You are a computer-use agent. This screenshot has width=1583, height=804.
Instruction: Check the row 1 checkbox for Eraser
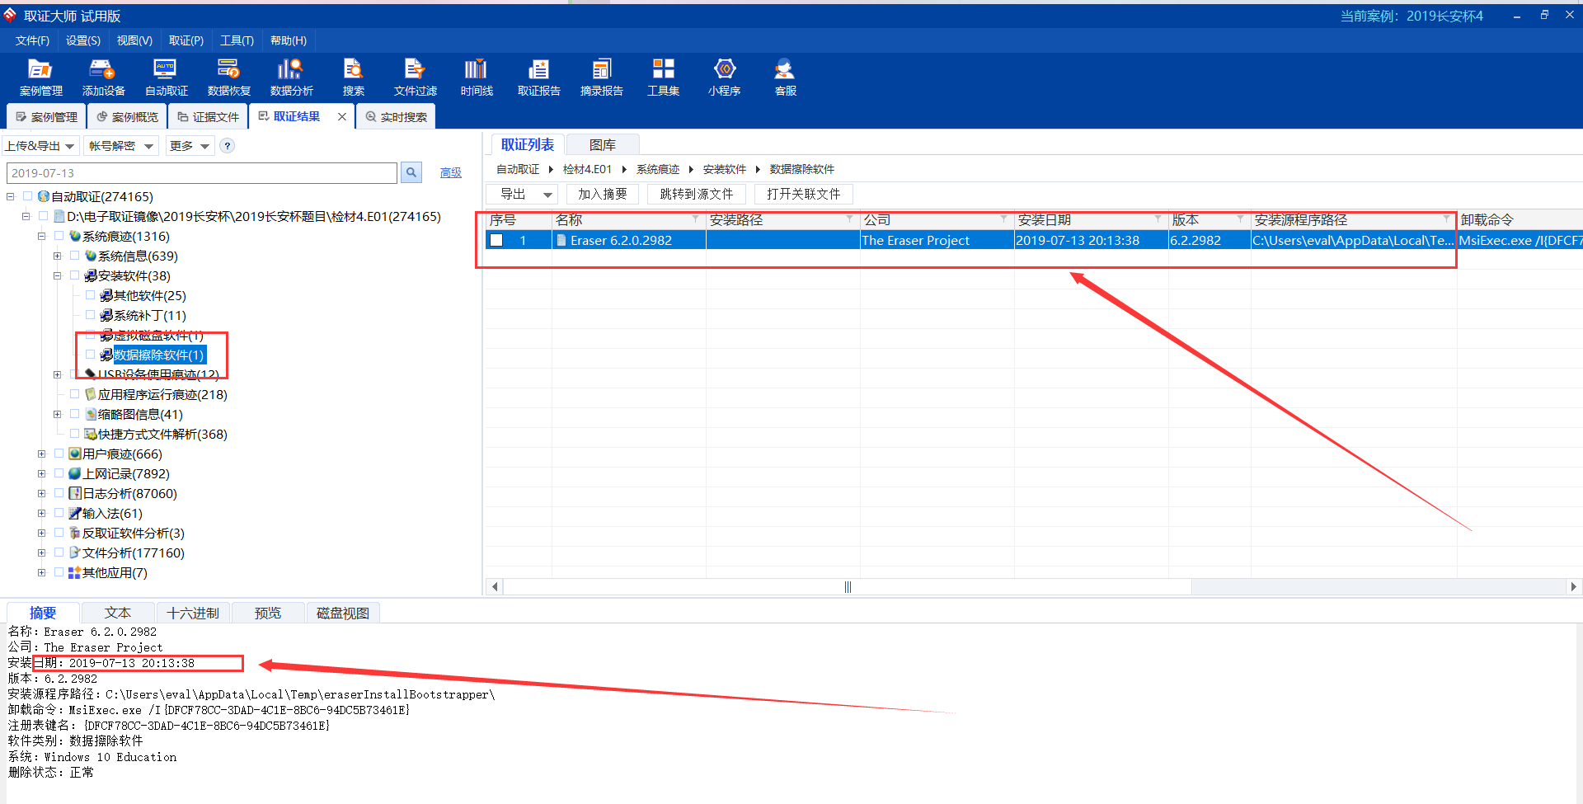(496, 240)
